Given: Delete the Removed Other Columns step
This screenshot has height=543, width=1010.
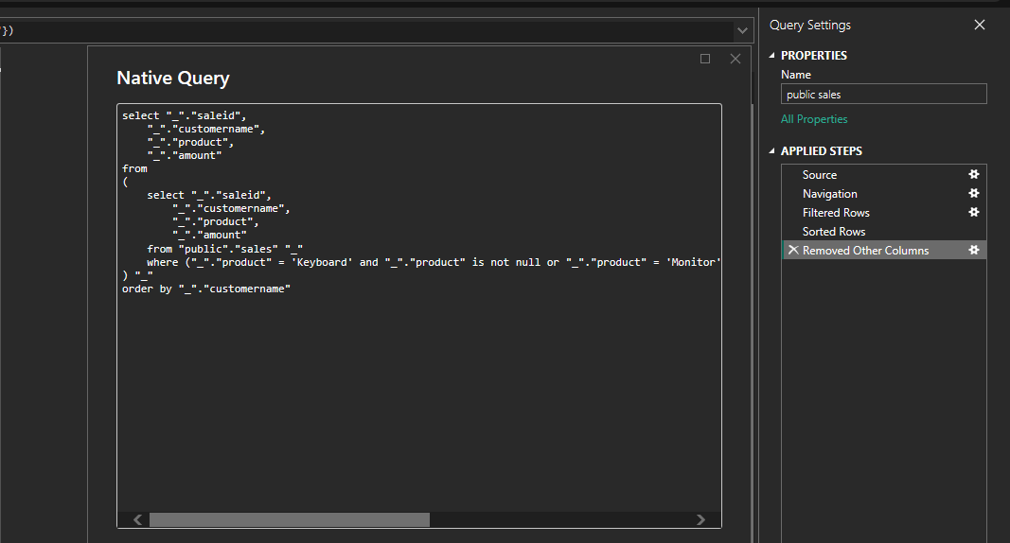Looking at the screenshot, I should [x=792, y=251].
